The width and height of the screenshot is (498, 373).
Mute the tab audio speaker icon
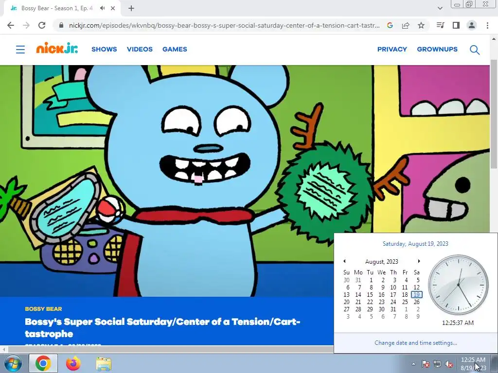(x=102, y=8)
